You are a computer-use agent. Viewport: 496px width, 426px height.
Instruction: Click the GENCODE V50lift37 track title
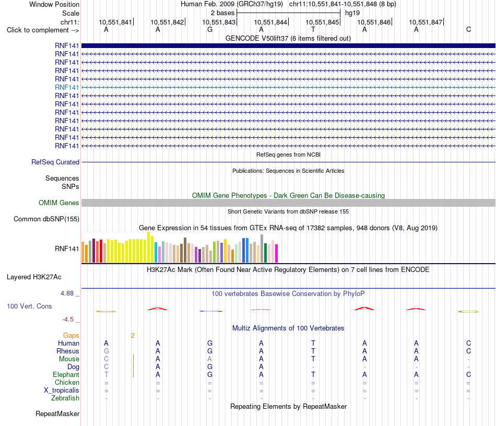coord(288,38)
